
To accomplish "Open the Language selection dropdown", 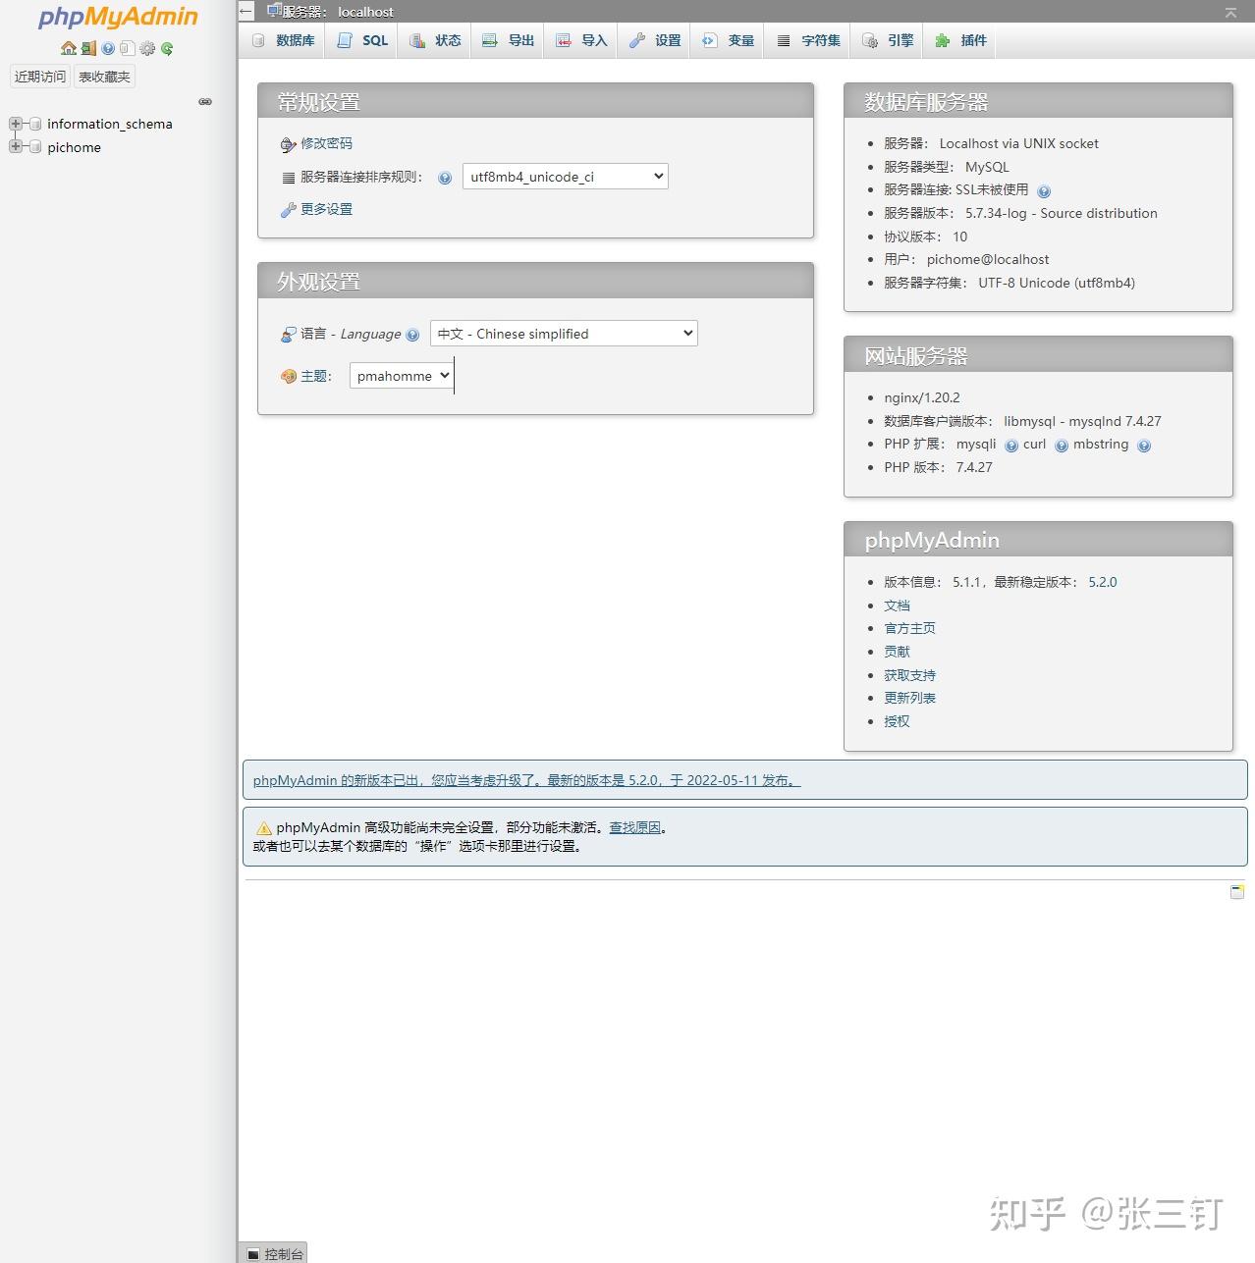I will click(x=564, y=333).
